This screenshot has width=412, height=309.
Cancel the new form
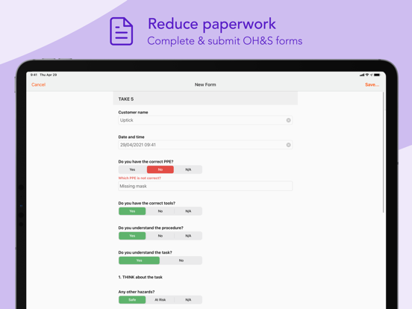pos(38,84)
